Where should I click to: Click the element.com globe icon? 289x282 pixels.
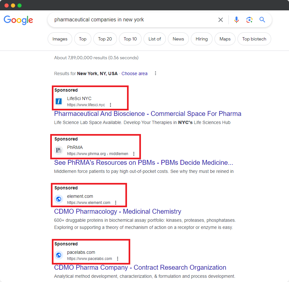click(x=59, y=199)
